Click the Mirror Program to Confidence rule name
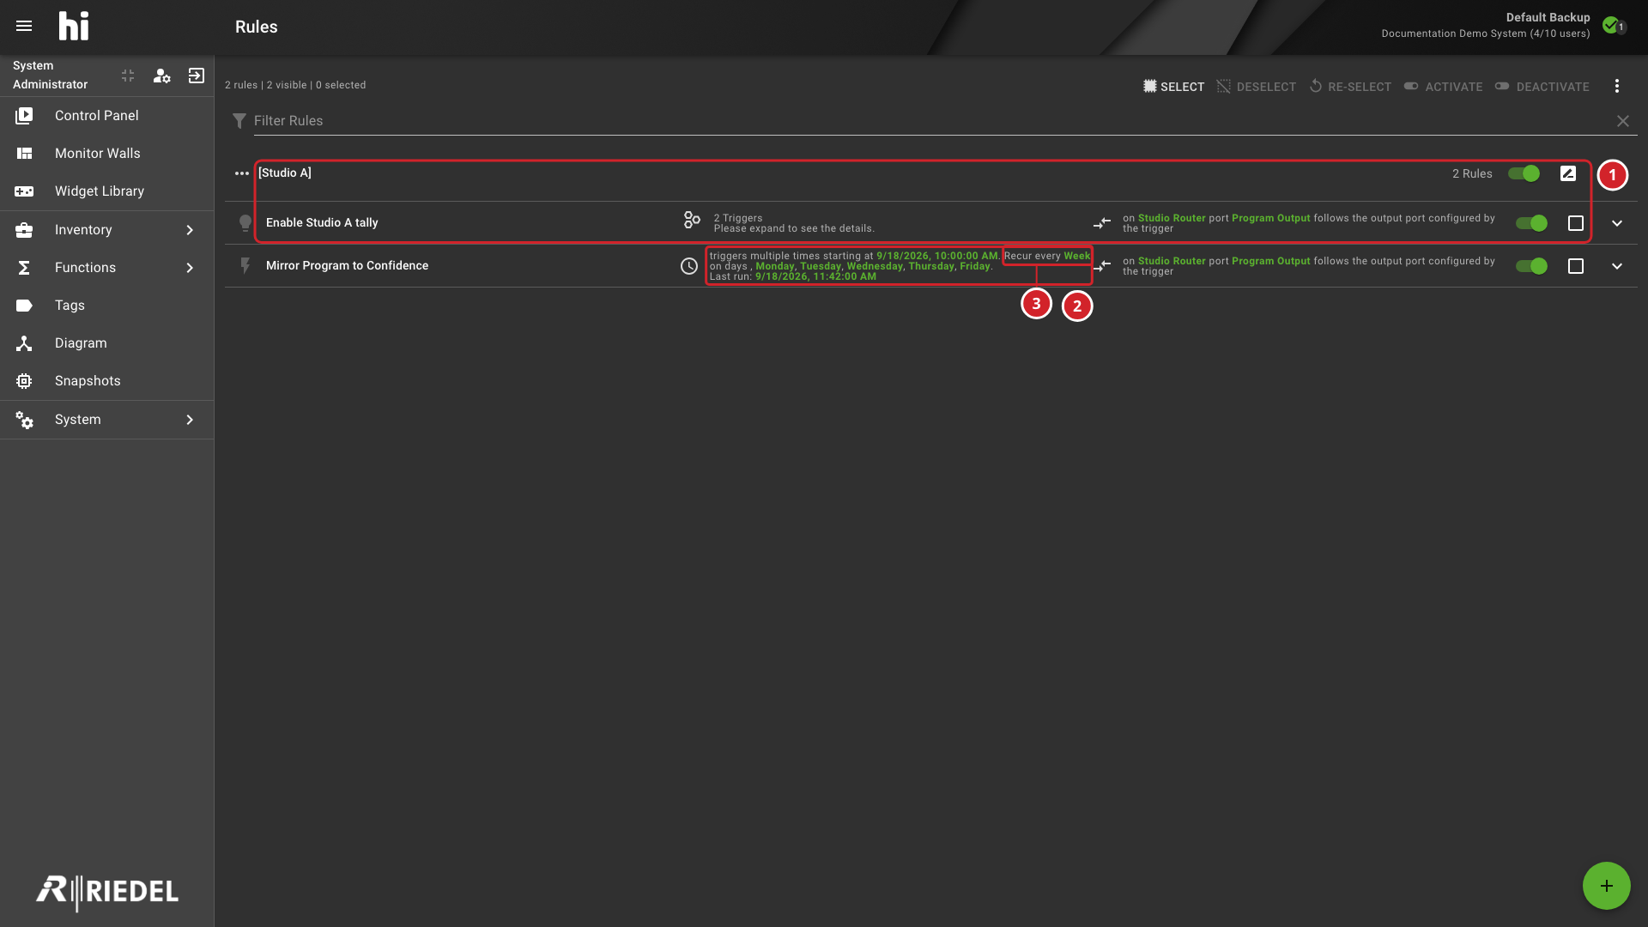The image size is (1648, 927). coord(347,266)
